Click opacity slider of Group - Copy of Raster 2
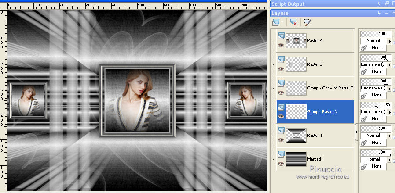395x193 pixels. tap(376, 82)
